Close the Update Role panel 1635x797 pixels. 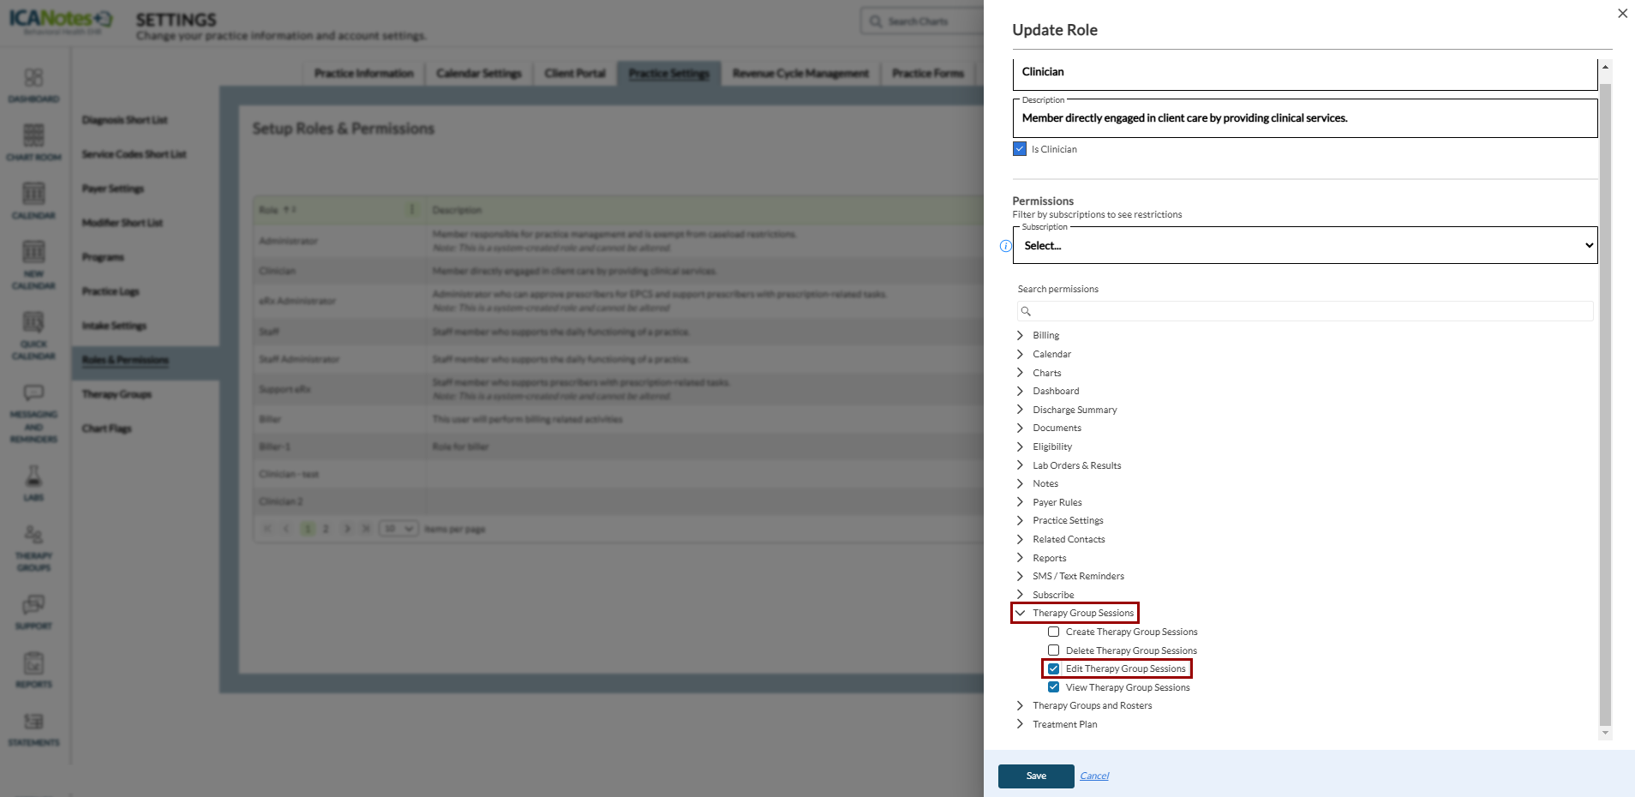[x=1622, y=14]
